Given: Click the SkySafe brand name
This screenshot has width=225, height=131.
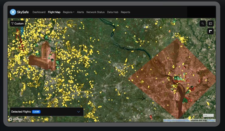Looking at the screenshot, I should 23,12.
